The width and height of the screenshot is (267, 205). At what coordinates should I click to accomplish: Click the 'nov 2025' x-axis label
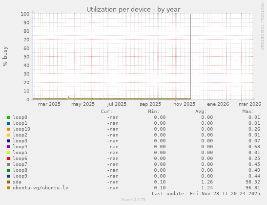[x=184, y=104]
